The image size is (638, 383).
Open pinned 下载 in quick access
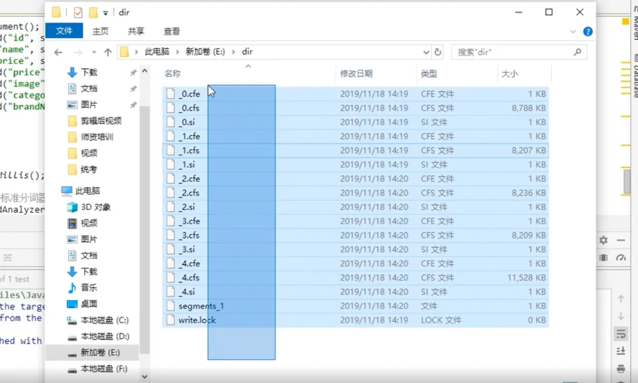pyautogui.click(x=89, y=72)
